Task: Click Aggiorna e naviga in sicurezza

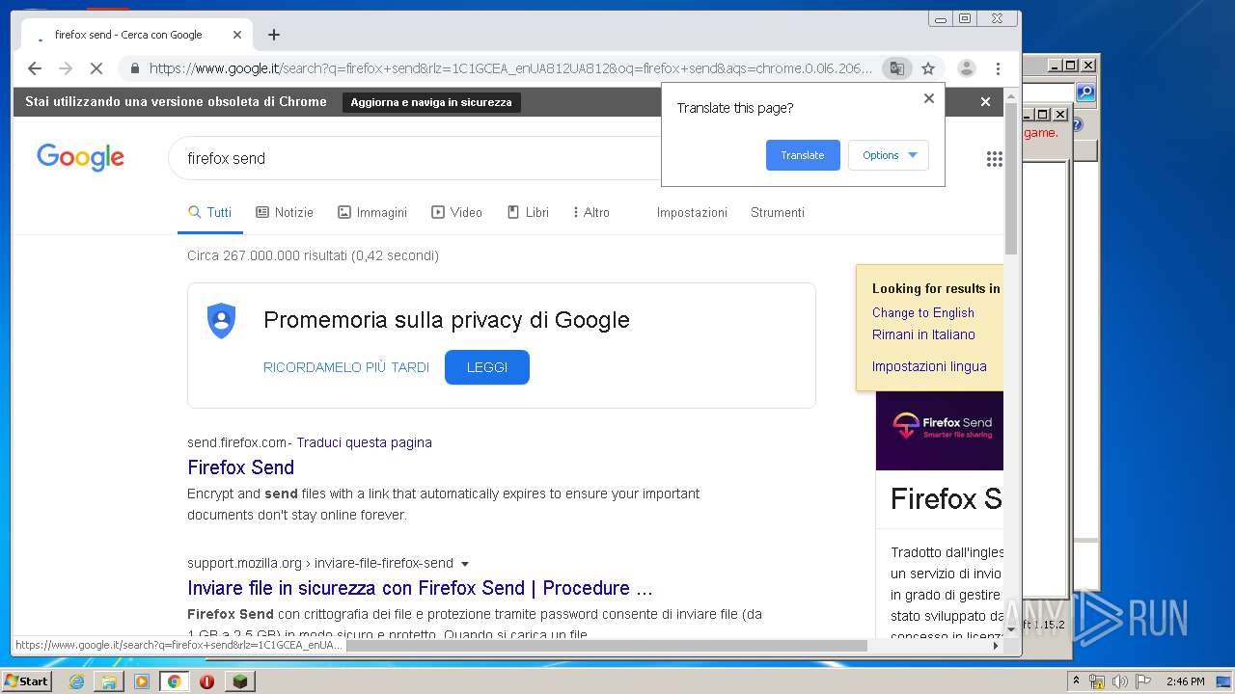Action: (x=431, y=102)
